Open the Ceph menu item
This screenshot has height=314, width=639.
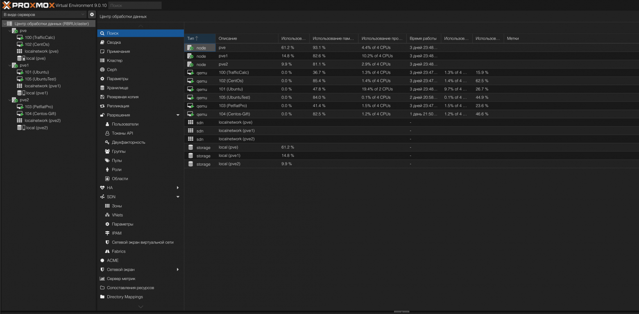(x=140, y=70)
